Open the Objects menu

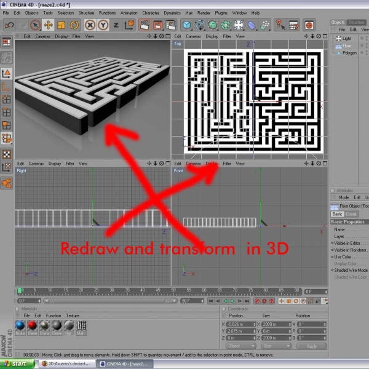click(31, 13)
